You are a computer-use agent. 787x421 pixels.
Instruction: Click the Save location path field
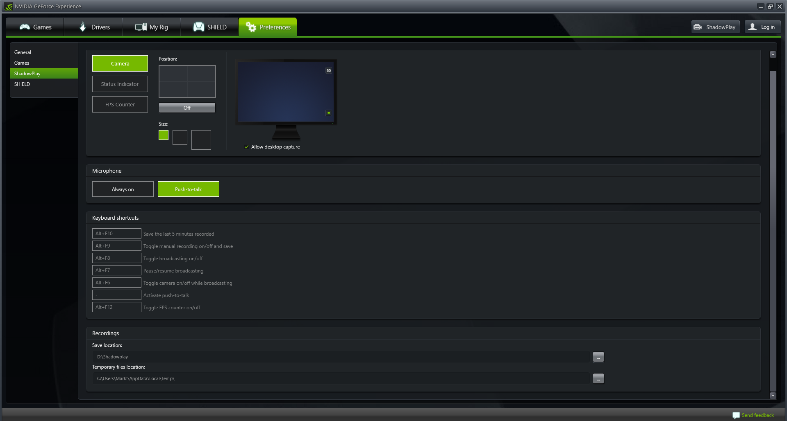[x=341, y=357]
